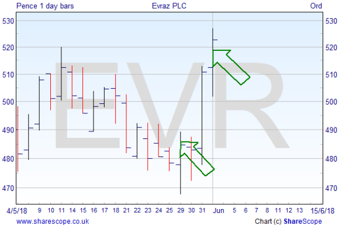Select date label '30' on the x-axis
The image size is (339, 226).
click(191, 210)
